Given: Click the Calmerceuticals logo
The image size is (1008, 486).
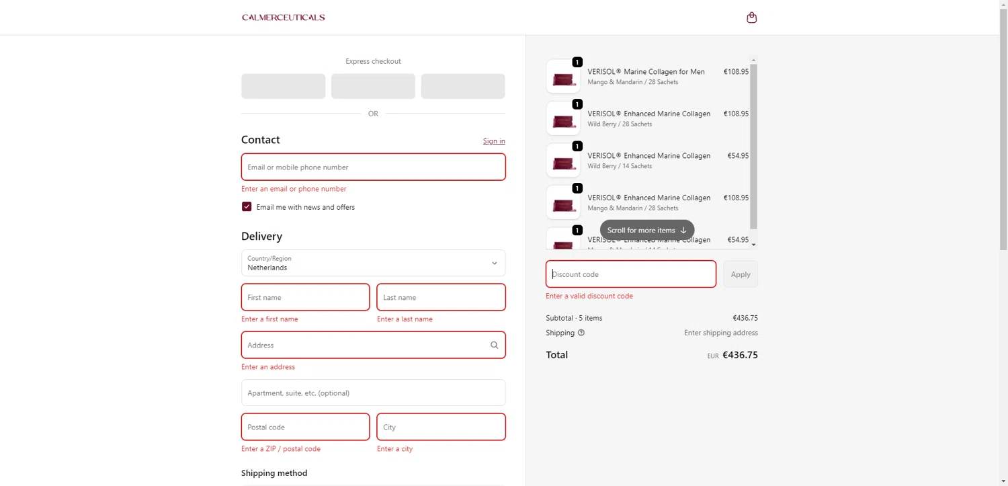Looking at the screenshot, I should click(284, 17).
